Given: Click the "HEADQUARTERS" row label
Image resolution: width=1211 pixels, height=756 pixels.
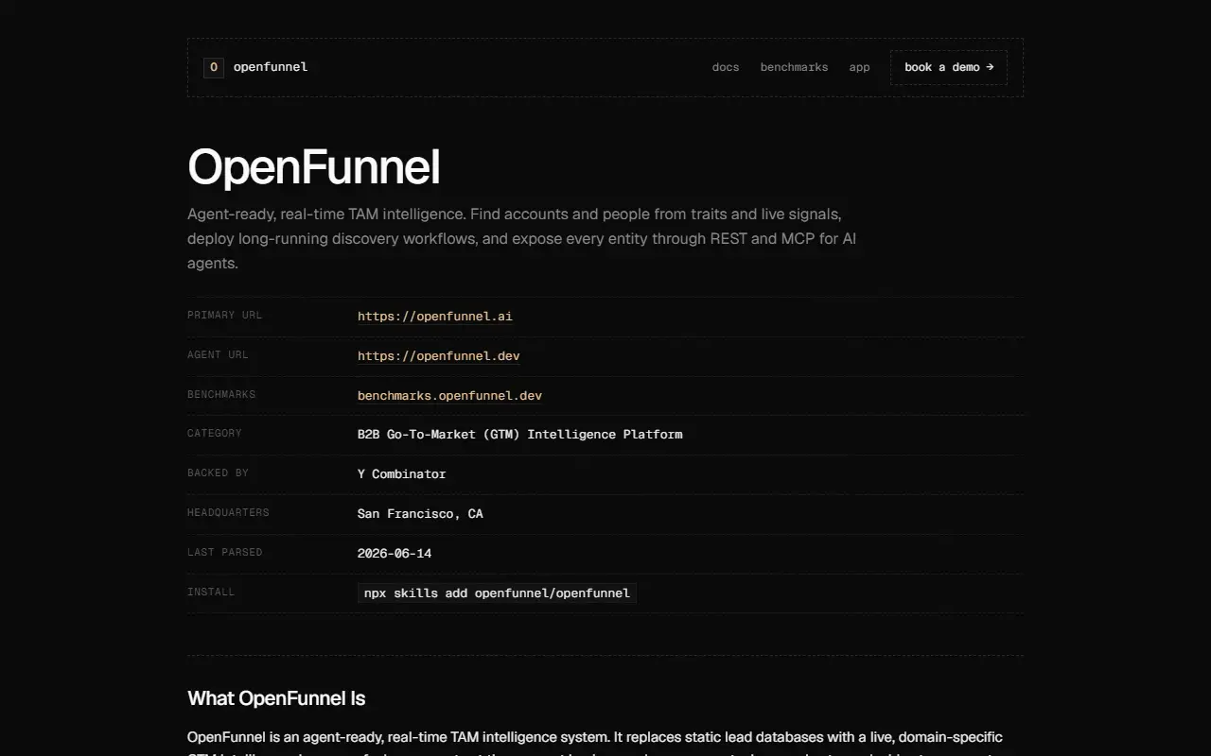Looking at the screenshot, I should pos(228,512).
